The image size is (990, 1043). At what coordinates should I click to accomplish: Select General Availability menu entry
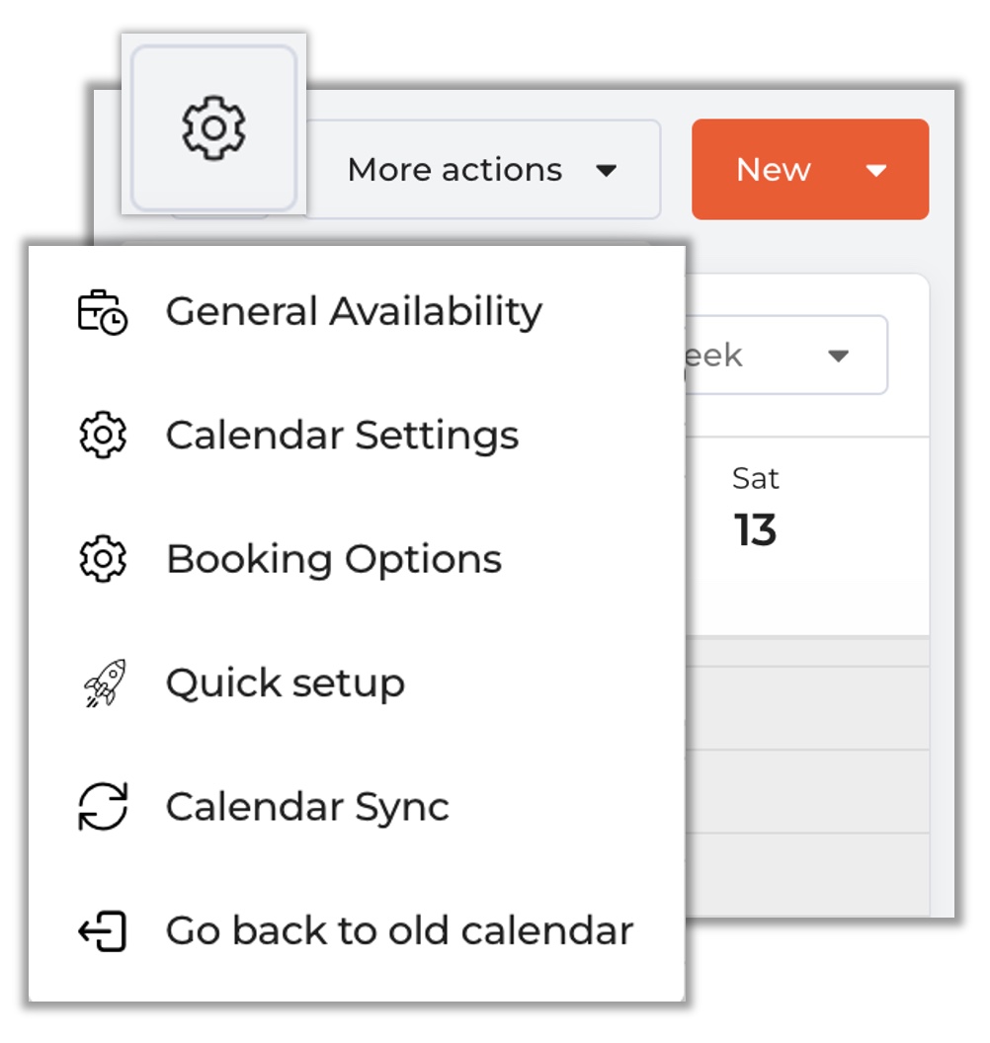(357, 311)
